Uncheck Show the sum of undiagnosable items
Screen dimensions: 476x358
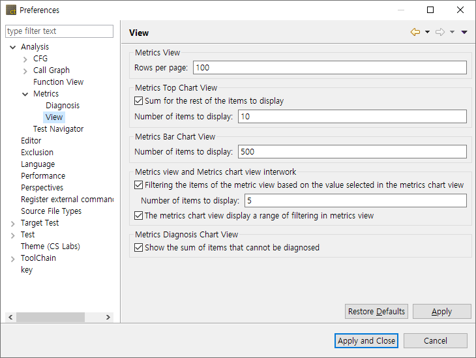[138, 248]
